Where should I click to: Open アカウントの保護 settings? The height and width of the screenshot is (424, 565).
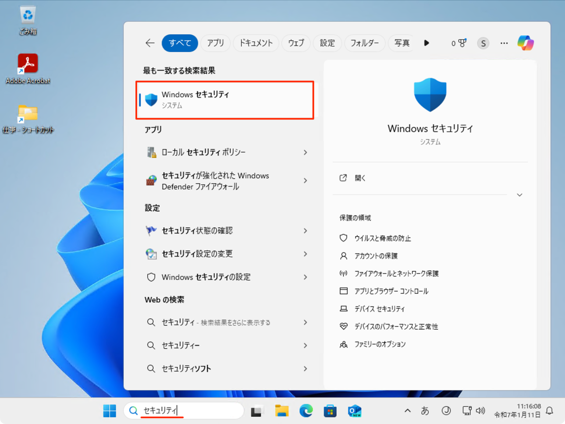[375, 256]
